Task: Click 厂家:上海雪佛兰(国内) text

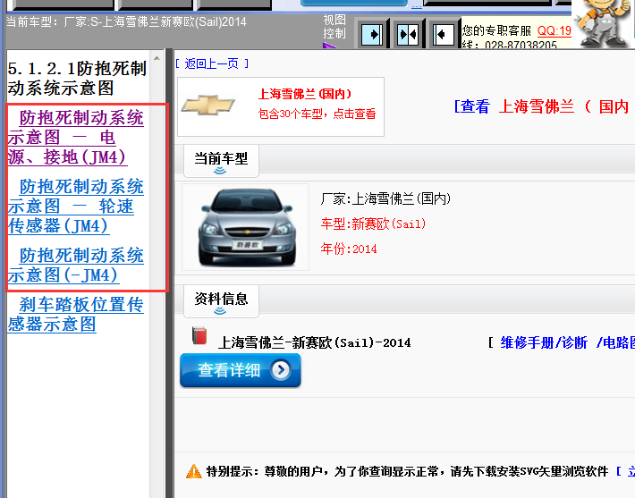Action: 385,198
